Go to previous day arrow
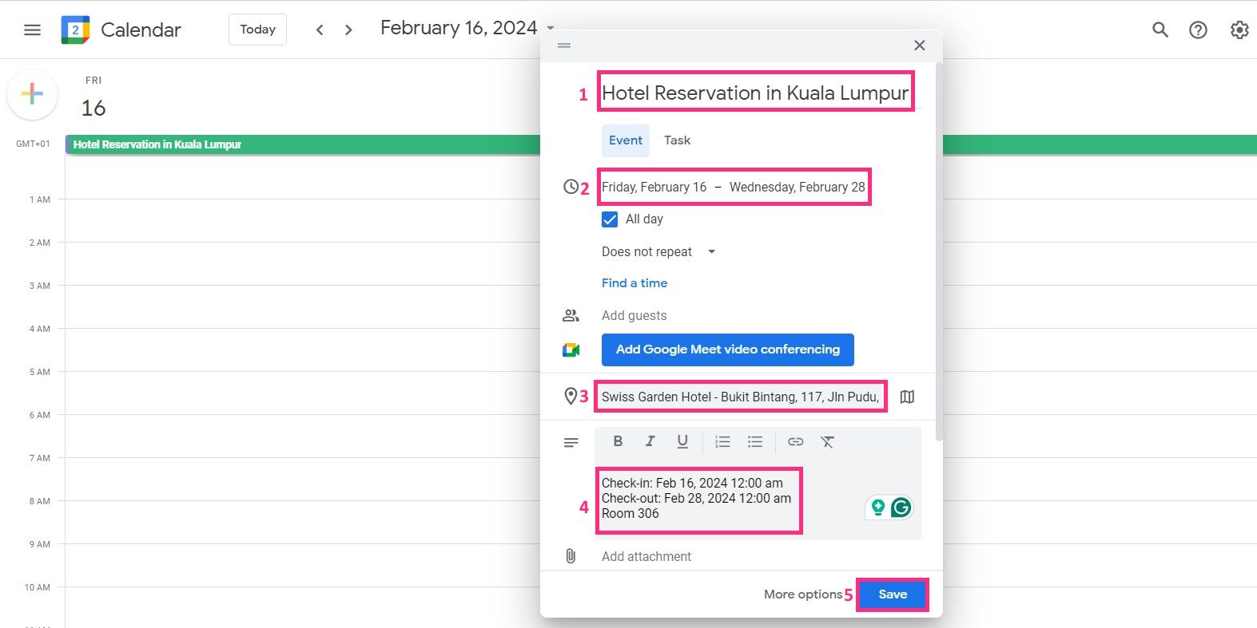Image resolution: width=1257 pixels, height=628 pixels. (x=320, y=30)
